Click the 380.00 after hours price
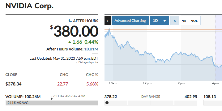The width and height of the screenshot is (222, 111). (76, 31)
